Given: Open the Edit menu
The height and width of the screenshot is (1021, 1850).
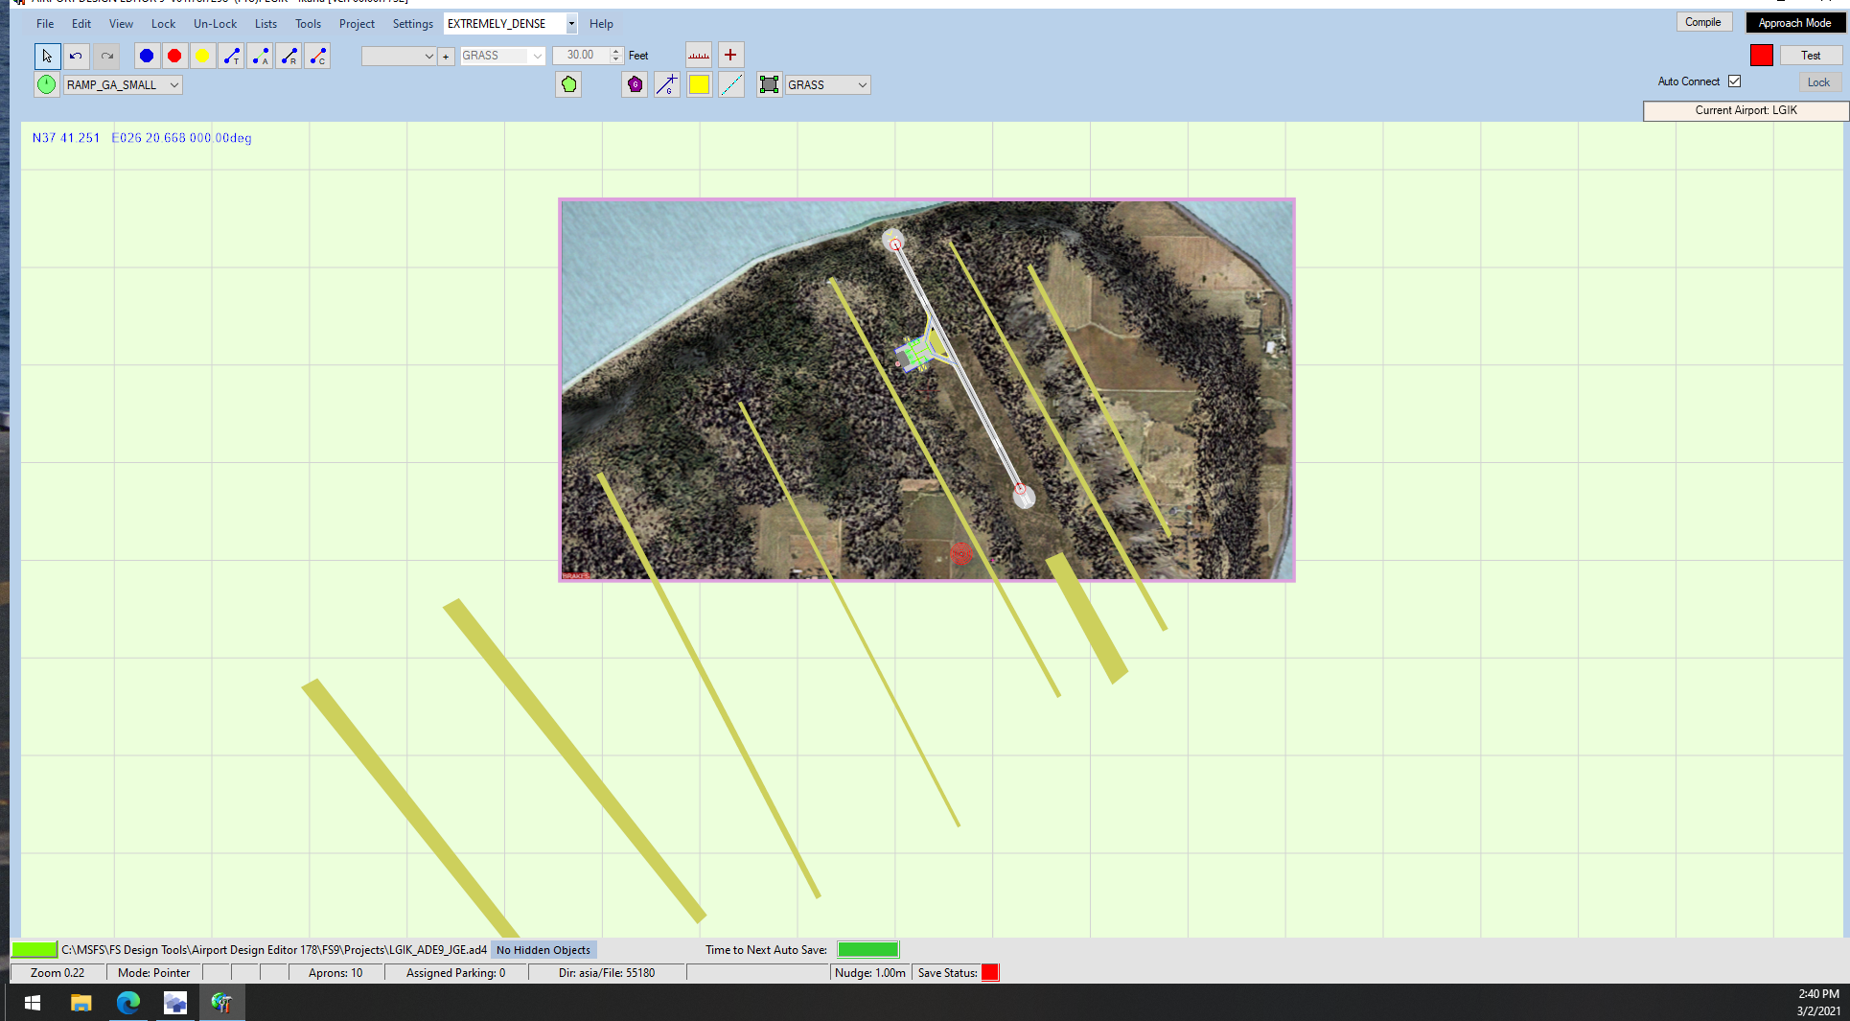Looking at the screenshot, I should tap(81, 24).
